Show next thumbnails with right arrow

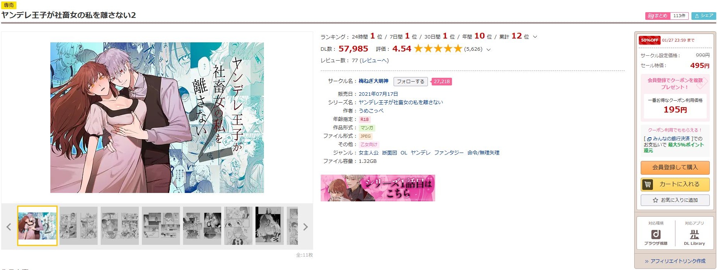305,227
